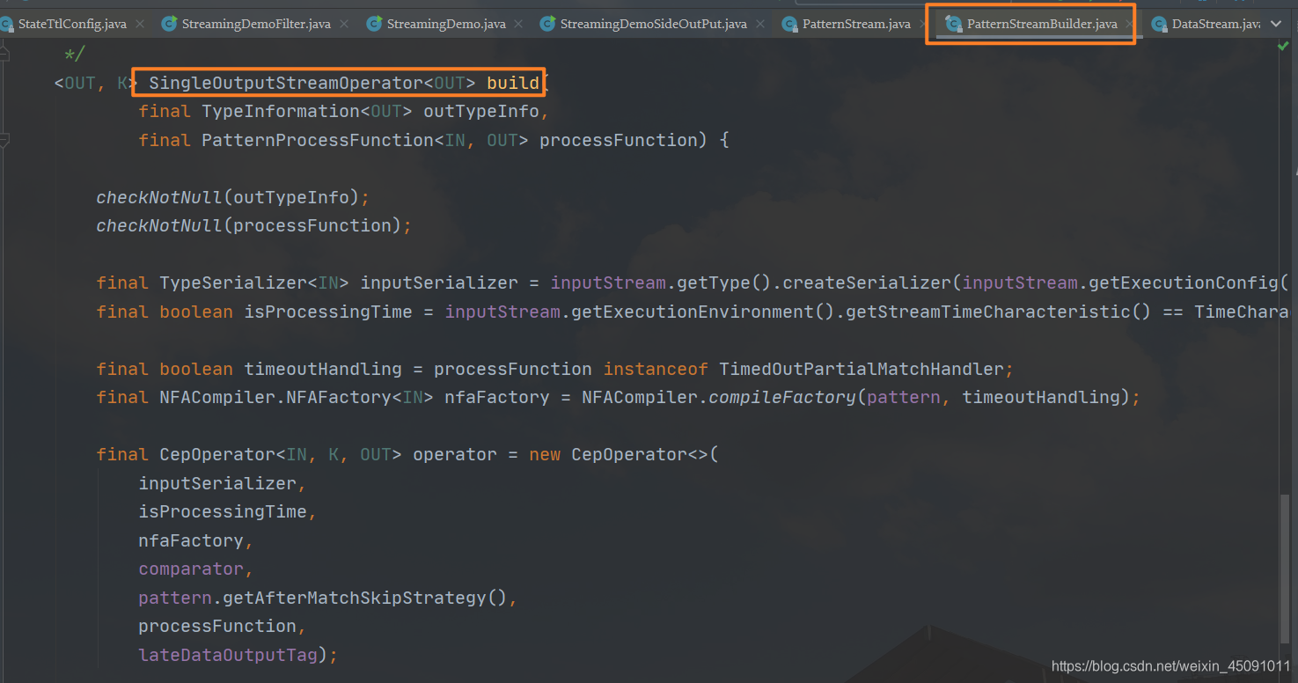Click the PatternStreamBuilder.java class icon
Viewport: 1298px width, 683px height.
pyautogui.click(x=954, y=24)
